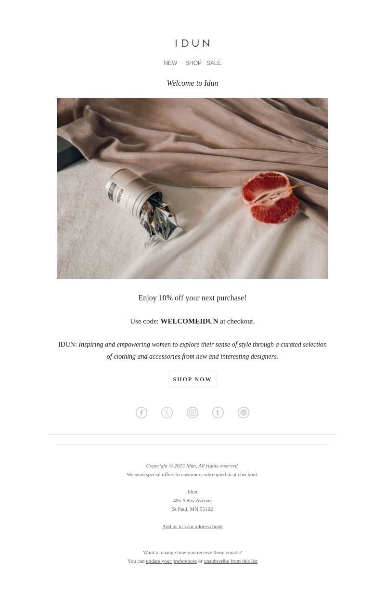The height and width of the screenshot is (596, 385).
Task: Click the Welcome to Idun heading
Action: point(192,83)
